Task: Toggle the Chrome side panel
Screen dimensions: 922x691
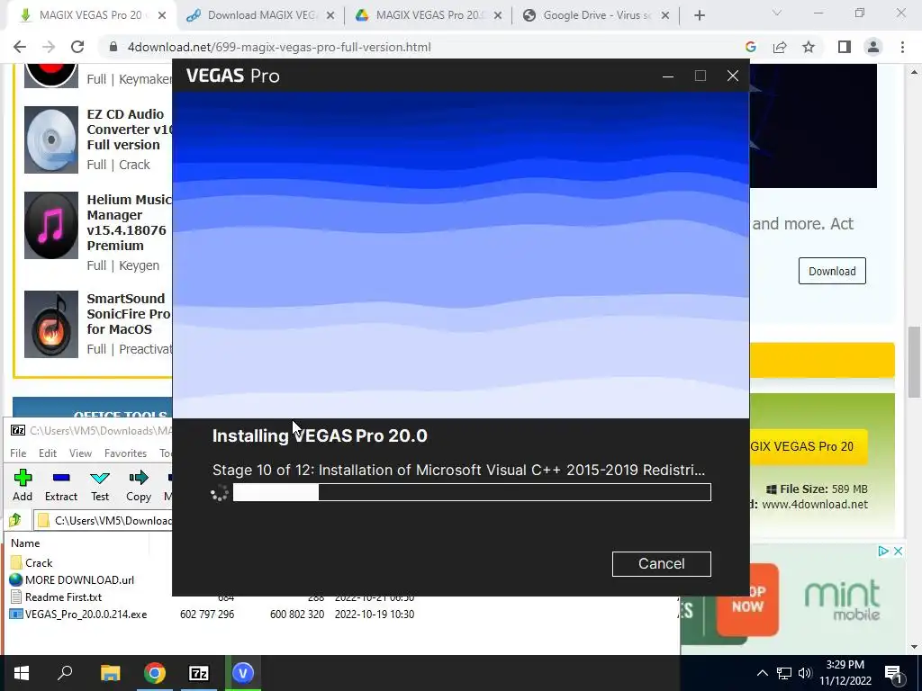Action: 845,47
